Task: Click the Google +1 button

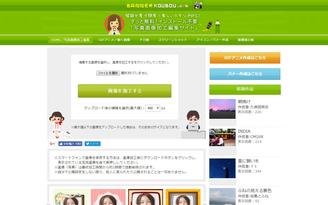Action: pyautogui.click(x=52, y=144)
